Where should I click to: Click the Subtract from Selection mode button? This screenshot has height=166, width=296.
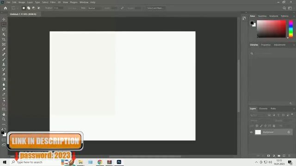tap(34, 8)
